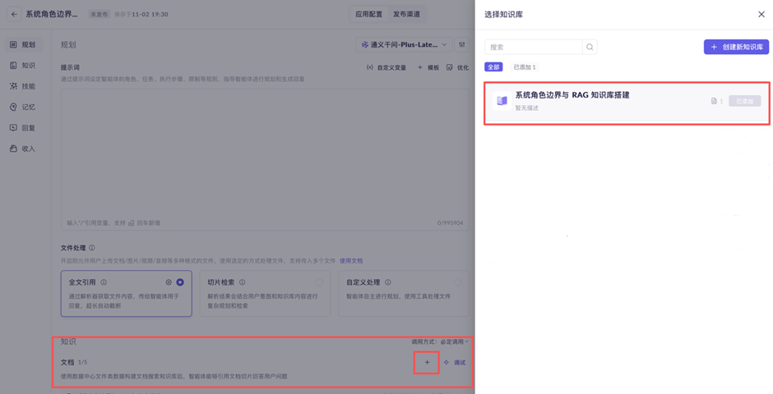Click the 暂无描述 description text

pos(527,108)
